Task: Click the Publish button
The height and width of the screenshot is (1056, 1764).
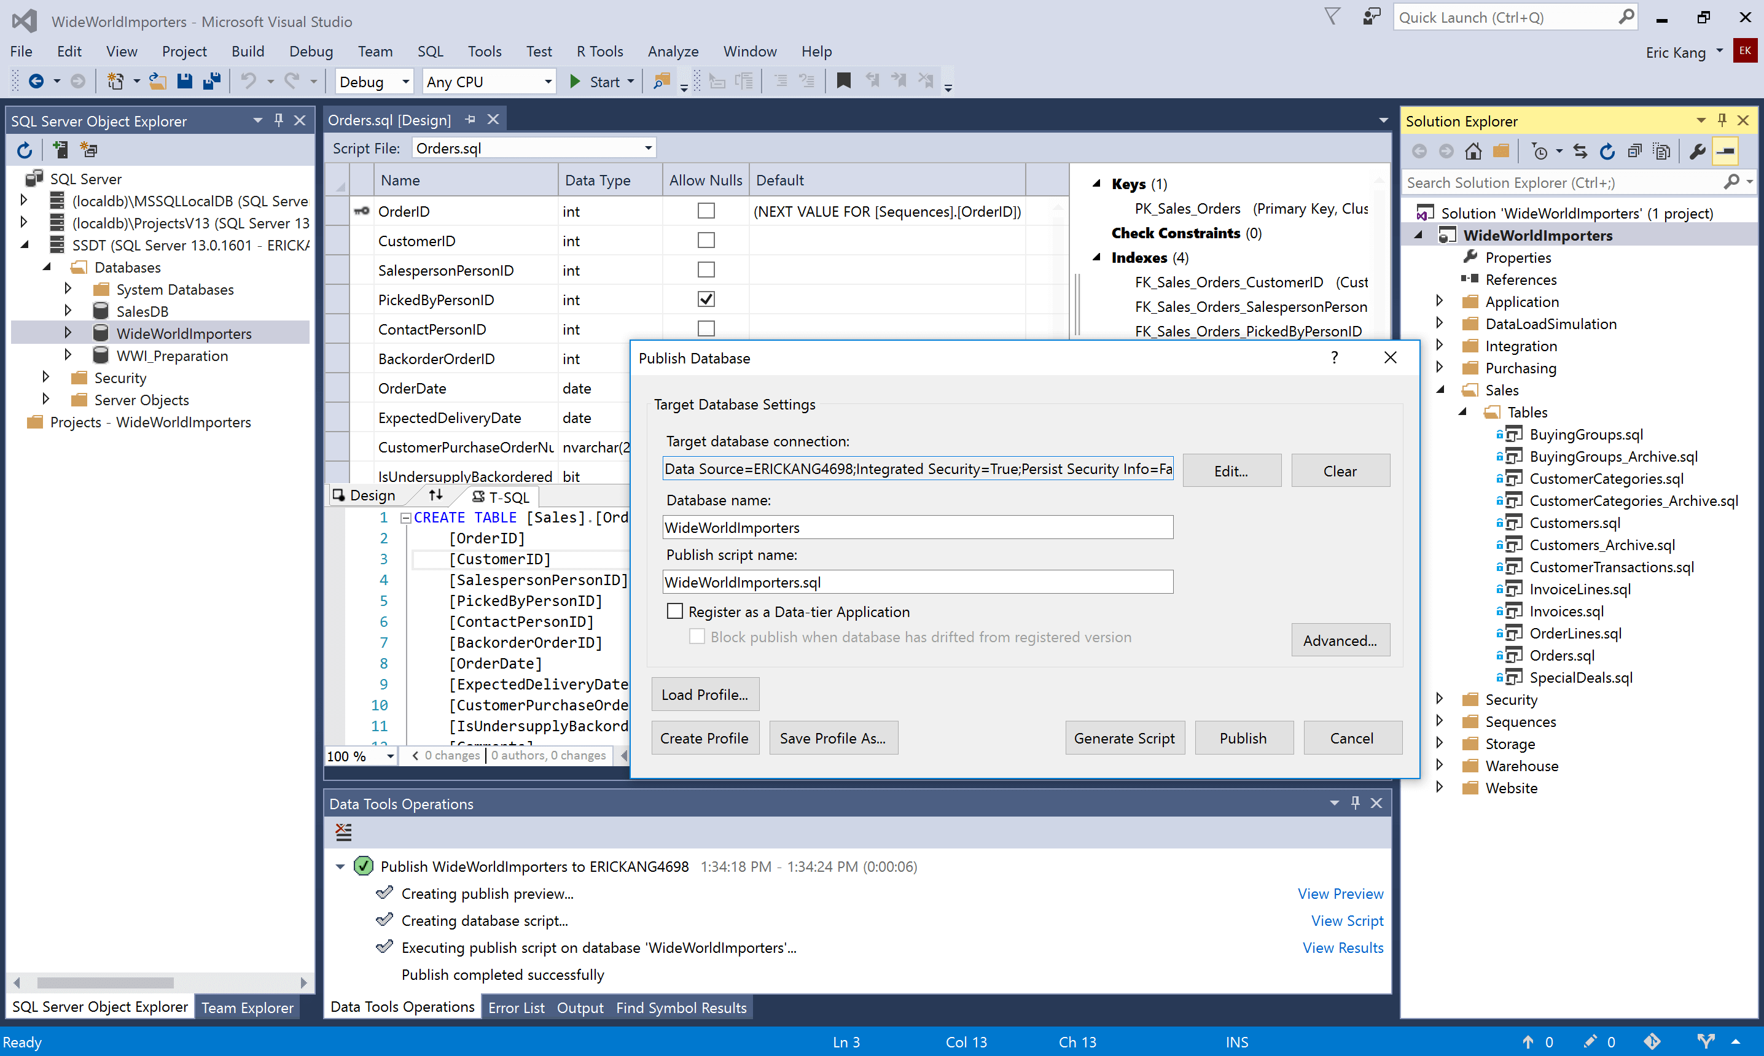Action: 1243,738
